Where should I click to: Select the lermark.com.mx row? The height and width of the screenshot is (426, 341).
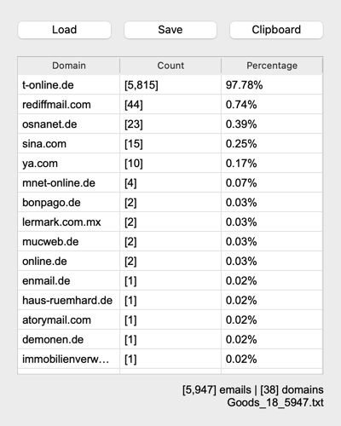click(170, 222)
